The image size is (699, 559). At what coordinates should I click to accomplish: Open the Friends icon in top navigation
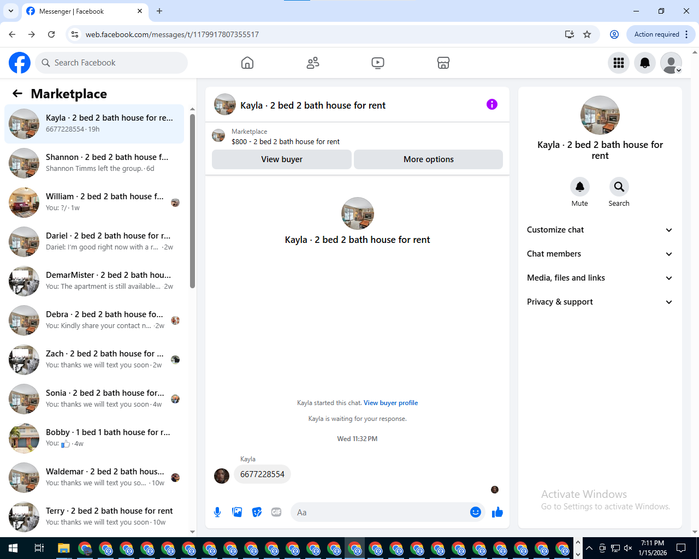(x=313, y=63)
